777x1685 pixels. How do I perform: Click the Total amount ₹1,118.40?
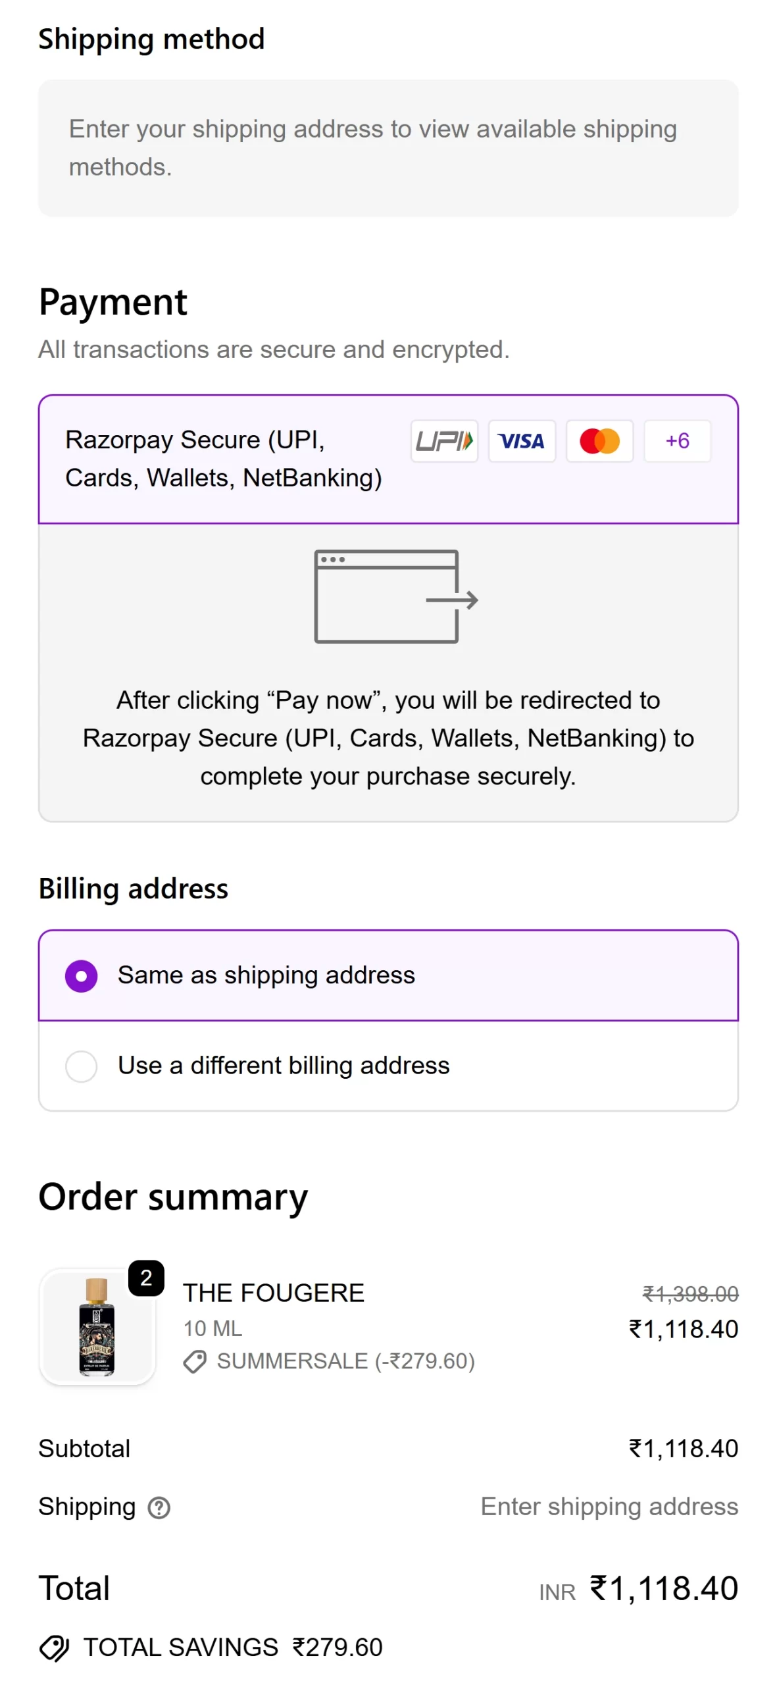pos(663,1589)
